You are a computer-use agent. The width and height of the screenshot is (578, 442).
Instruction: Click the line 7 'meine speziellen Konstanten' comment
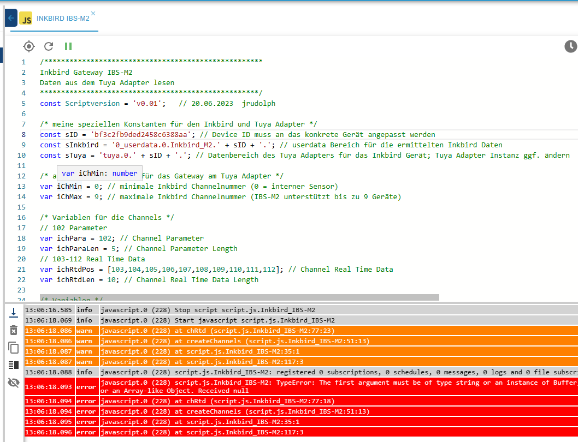pos(179,124)
